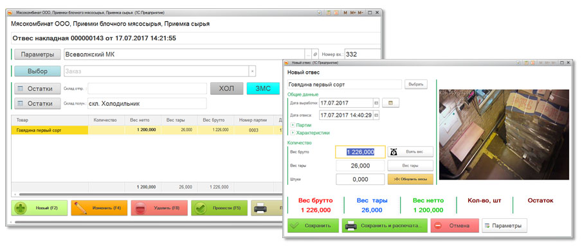This screenshot has height=247, width=582.
Task: Click the 1C logo icon in main window title bar
Action: click(10, 13)
